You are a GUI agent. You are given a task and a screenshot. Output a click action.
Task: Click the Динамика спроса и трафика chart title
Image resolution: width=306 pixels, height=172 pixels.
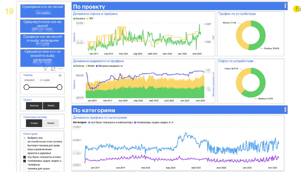95,14
